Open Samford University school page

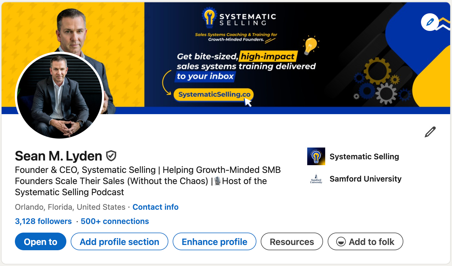pyautogui.click(x=365, y=179)
